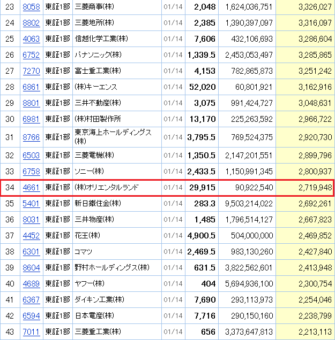Click shares outstanding value 60,801,921
The width and height of the screenshot is (335, 340).
254,87
